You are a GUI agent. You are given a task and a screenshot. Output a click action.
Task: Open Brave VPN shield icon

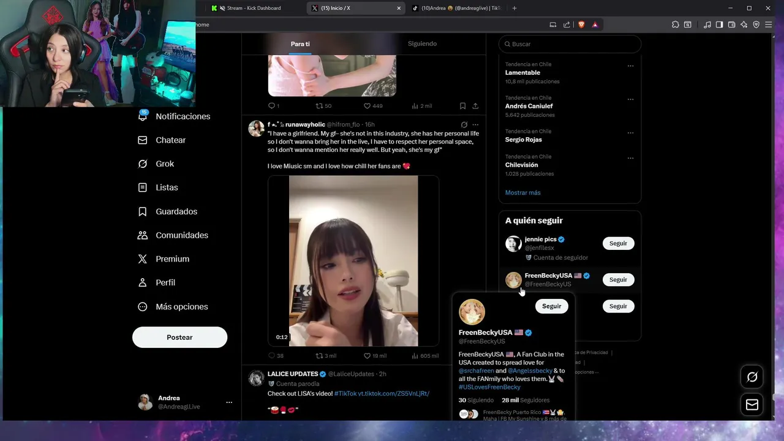pyautogui.click(x=756, y=24)
